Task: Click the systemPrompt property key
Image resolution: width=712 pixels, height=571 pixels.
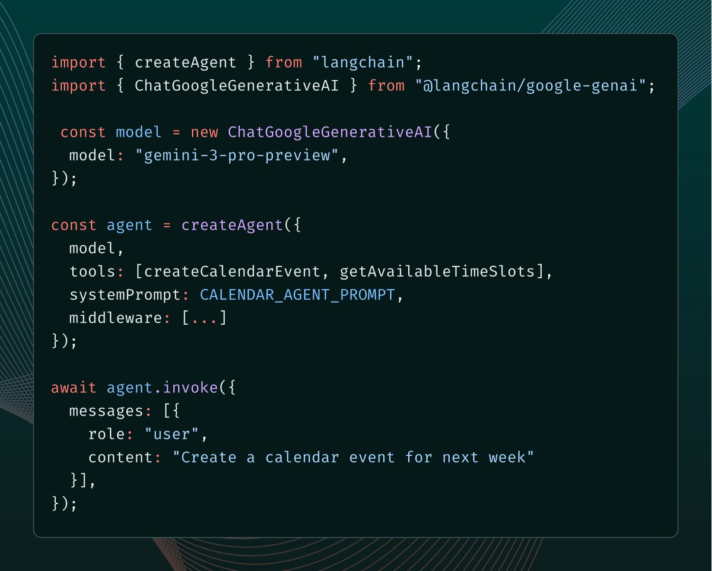Action: 125,294
